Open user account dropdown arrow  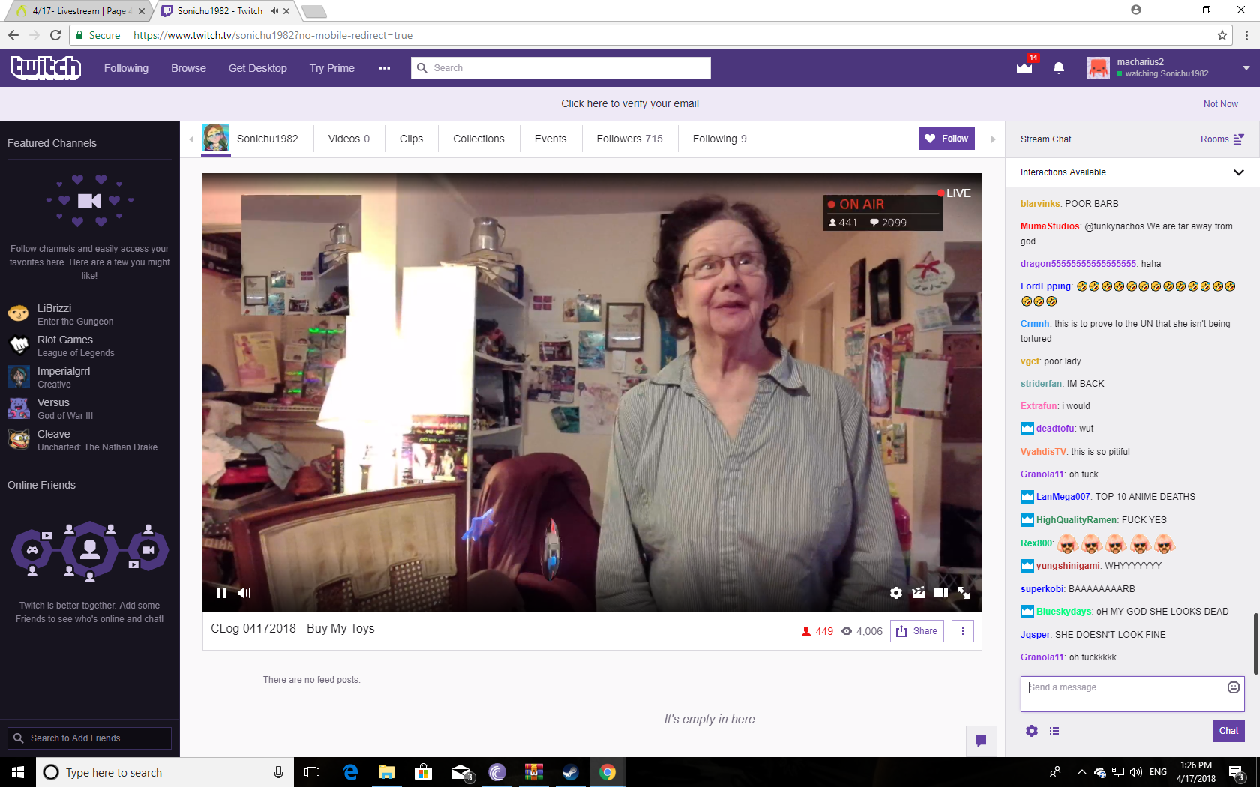[1246, 68]
